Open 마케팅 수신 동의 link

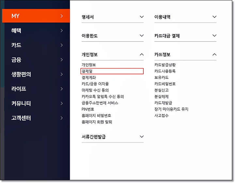tap(95, 90)
